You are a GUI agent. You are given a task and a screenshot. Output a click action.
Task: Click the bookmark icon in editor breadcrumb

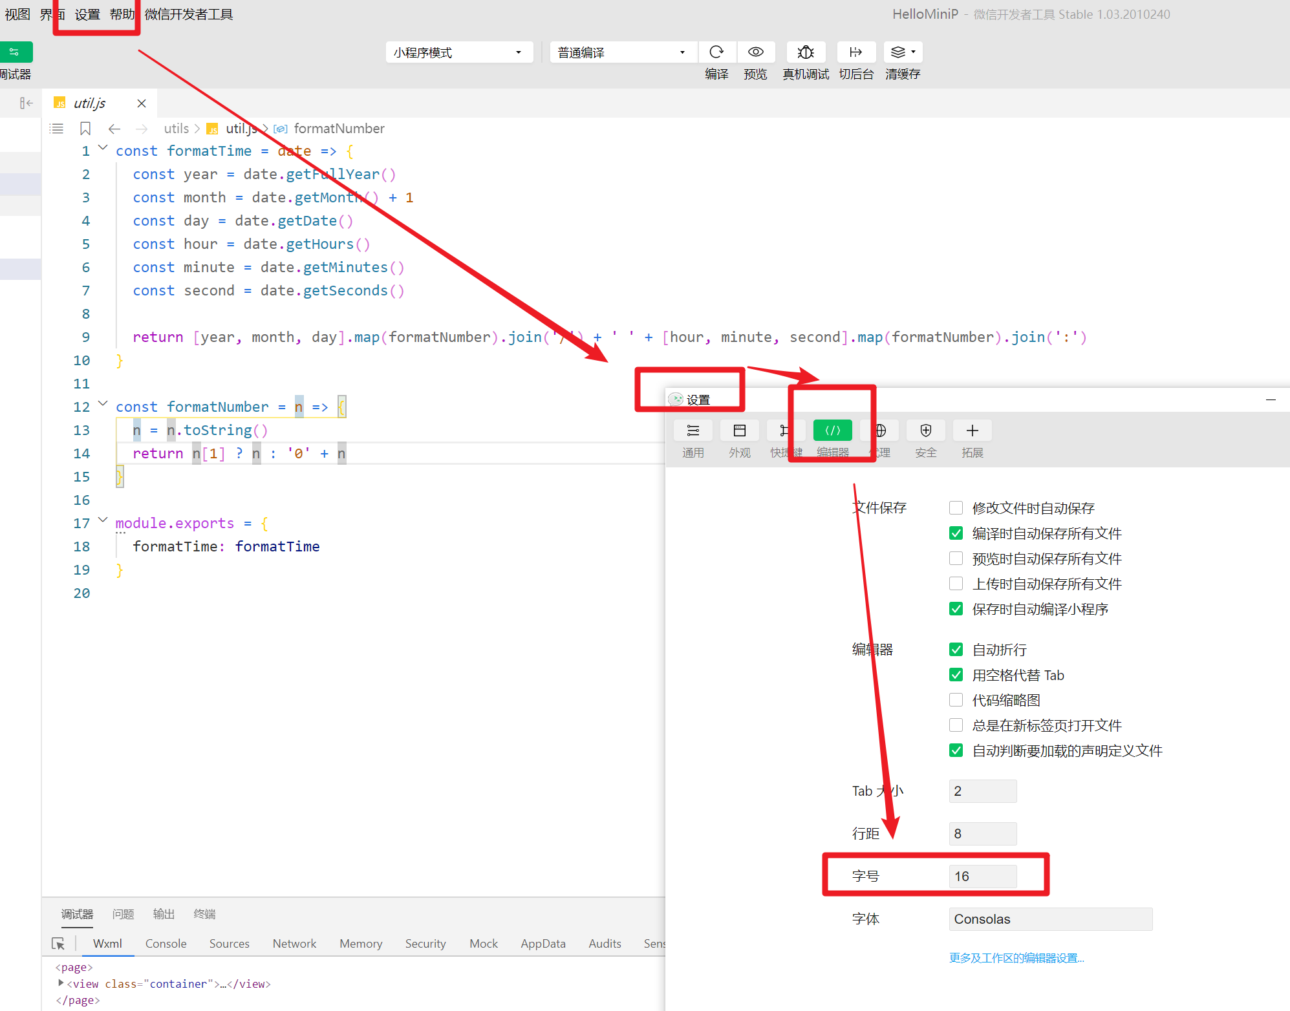(85, 129)
